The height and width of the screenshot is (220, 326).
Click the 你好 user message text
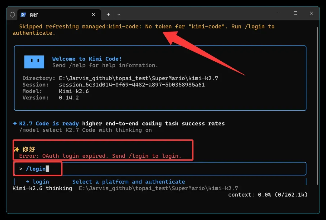[29, 149]
